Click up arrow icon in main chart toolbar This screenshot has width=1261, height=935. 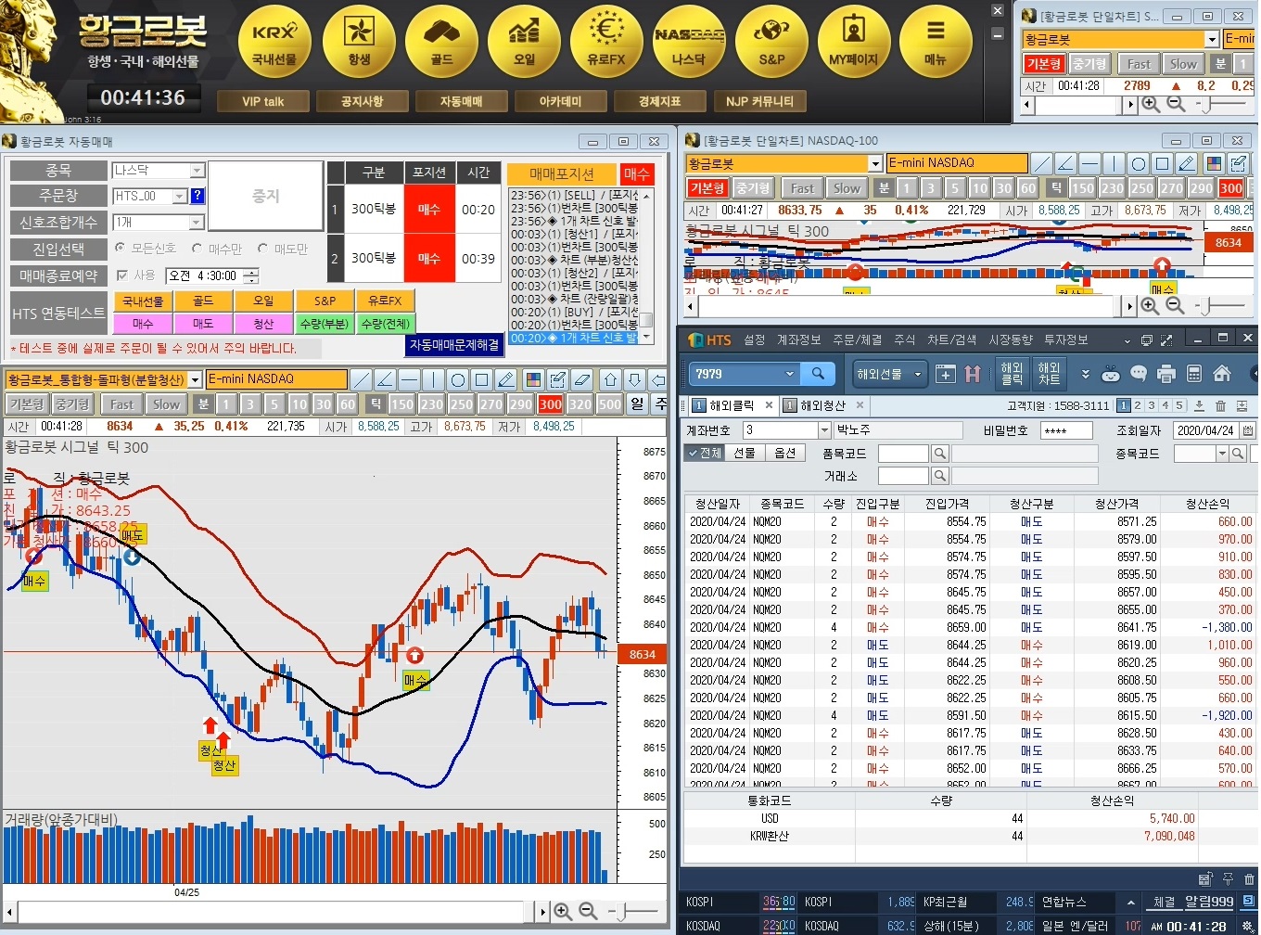(x=610, y=379)
